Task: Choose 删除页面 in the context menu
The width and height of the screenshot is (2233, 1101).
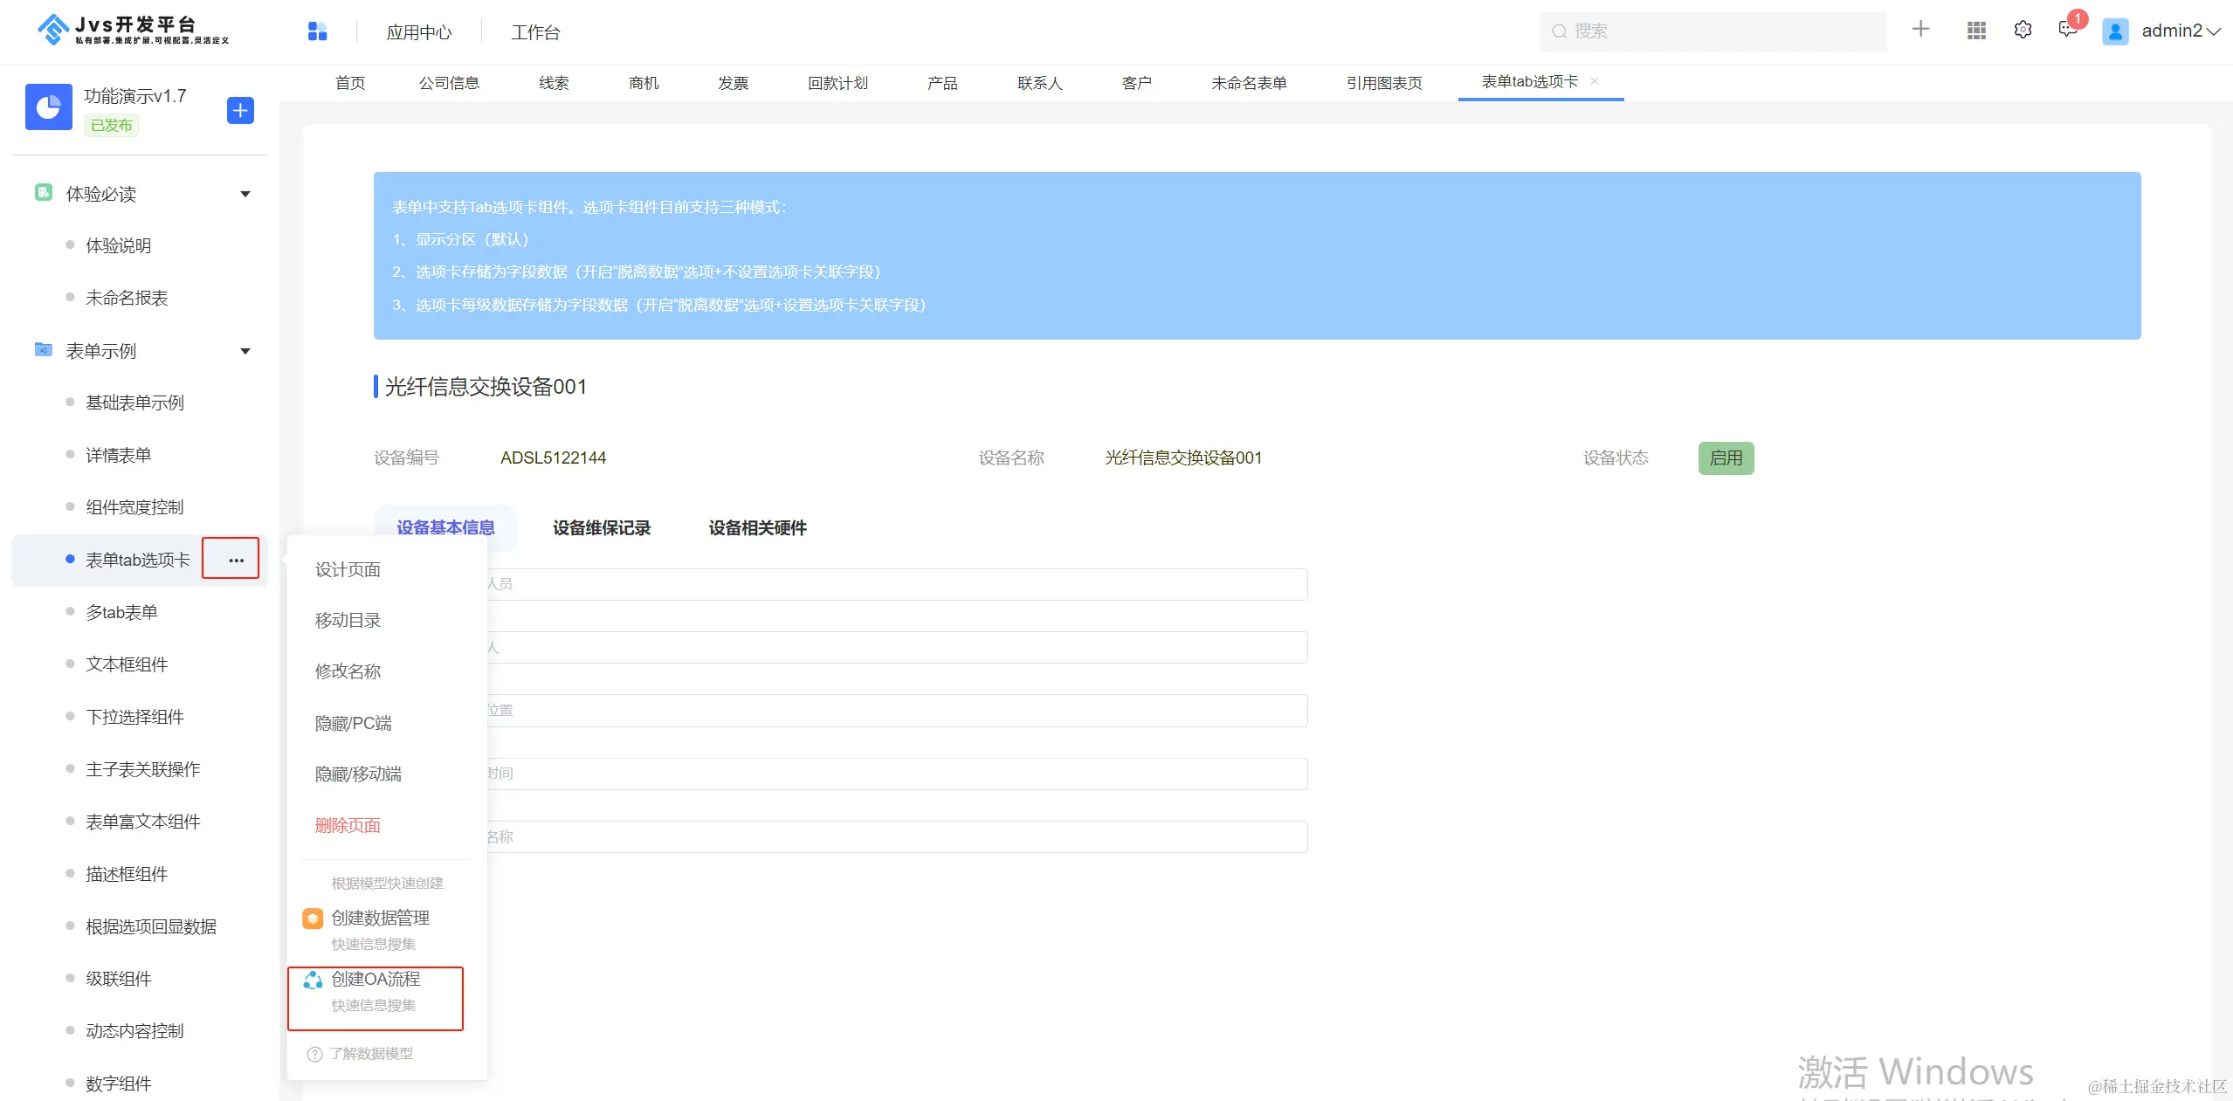Action: (348, 825)
